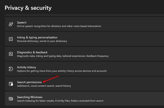Go to Diagnostics & feedback
Viewport: 164px width, 108px height.
click(x=84, y=54)
